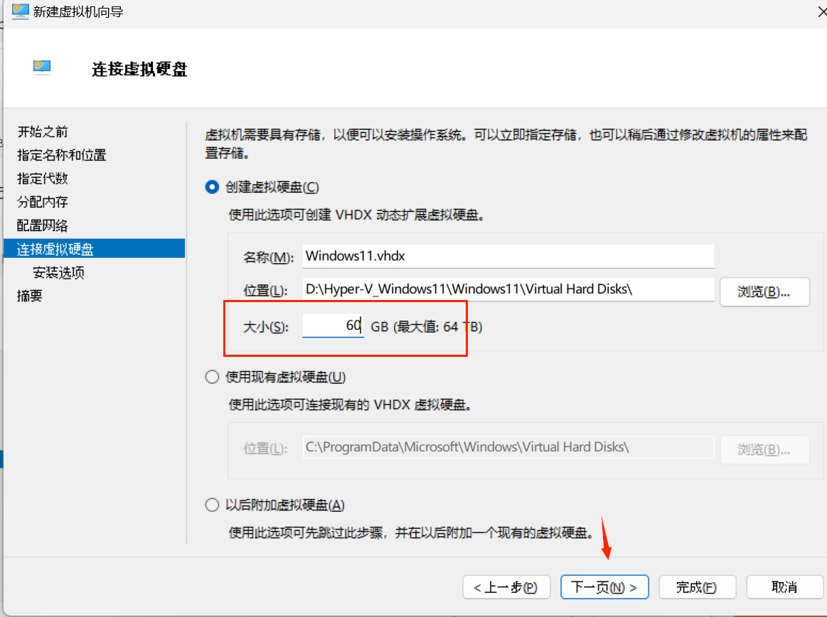
Task: Go to 指定代数 step
Action: (43, 178)
